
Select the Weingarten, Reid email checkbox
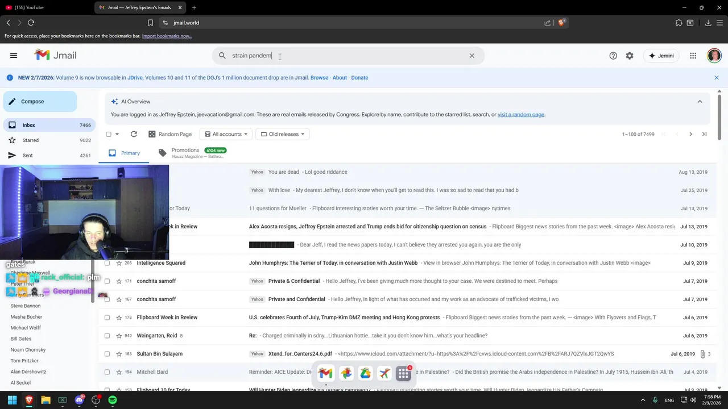107,336
